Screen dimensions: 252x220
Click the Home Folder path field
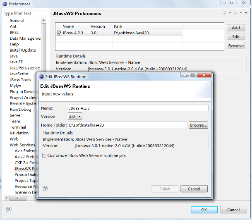[127, 125]
